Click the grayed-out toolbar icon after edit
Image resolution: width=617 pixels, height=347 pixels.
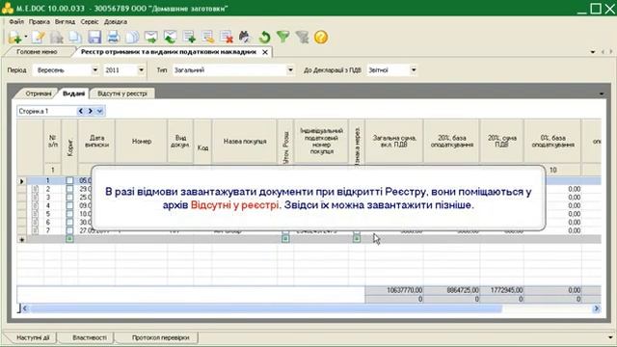coord(57,38)
